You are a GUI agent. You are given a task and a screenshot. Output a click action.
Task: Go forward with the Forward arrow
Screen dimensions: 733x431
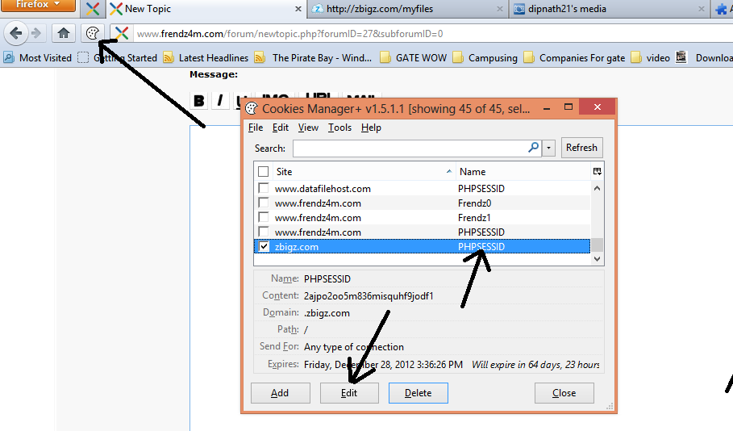click(36, 33)
